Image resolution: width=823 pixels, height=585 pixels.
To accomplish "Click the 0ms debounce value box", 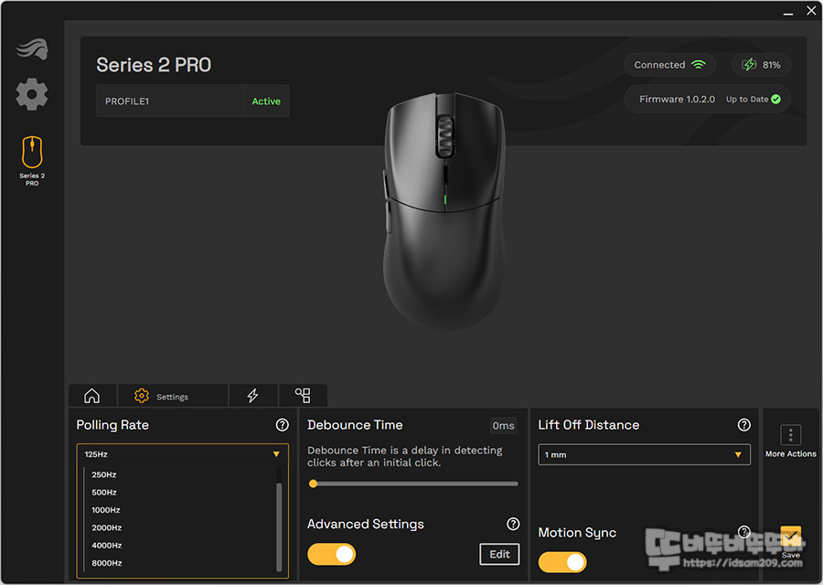I will coord(503,426).
